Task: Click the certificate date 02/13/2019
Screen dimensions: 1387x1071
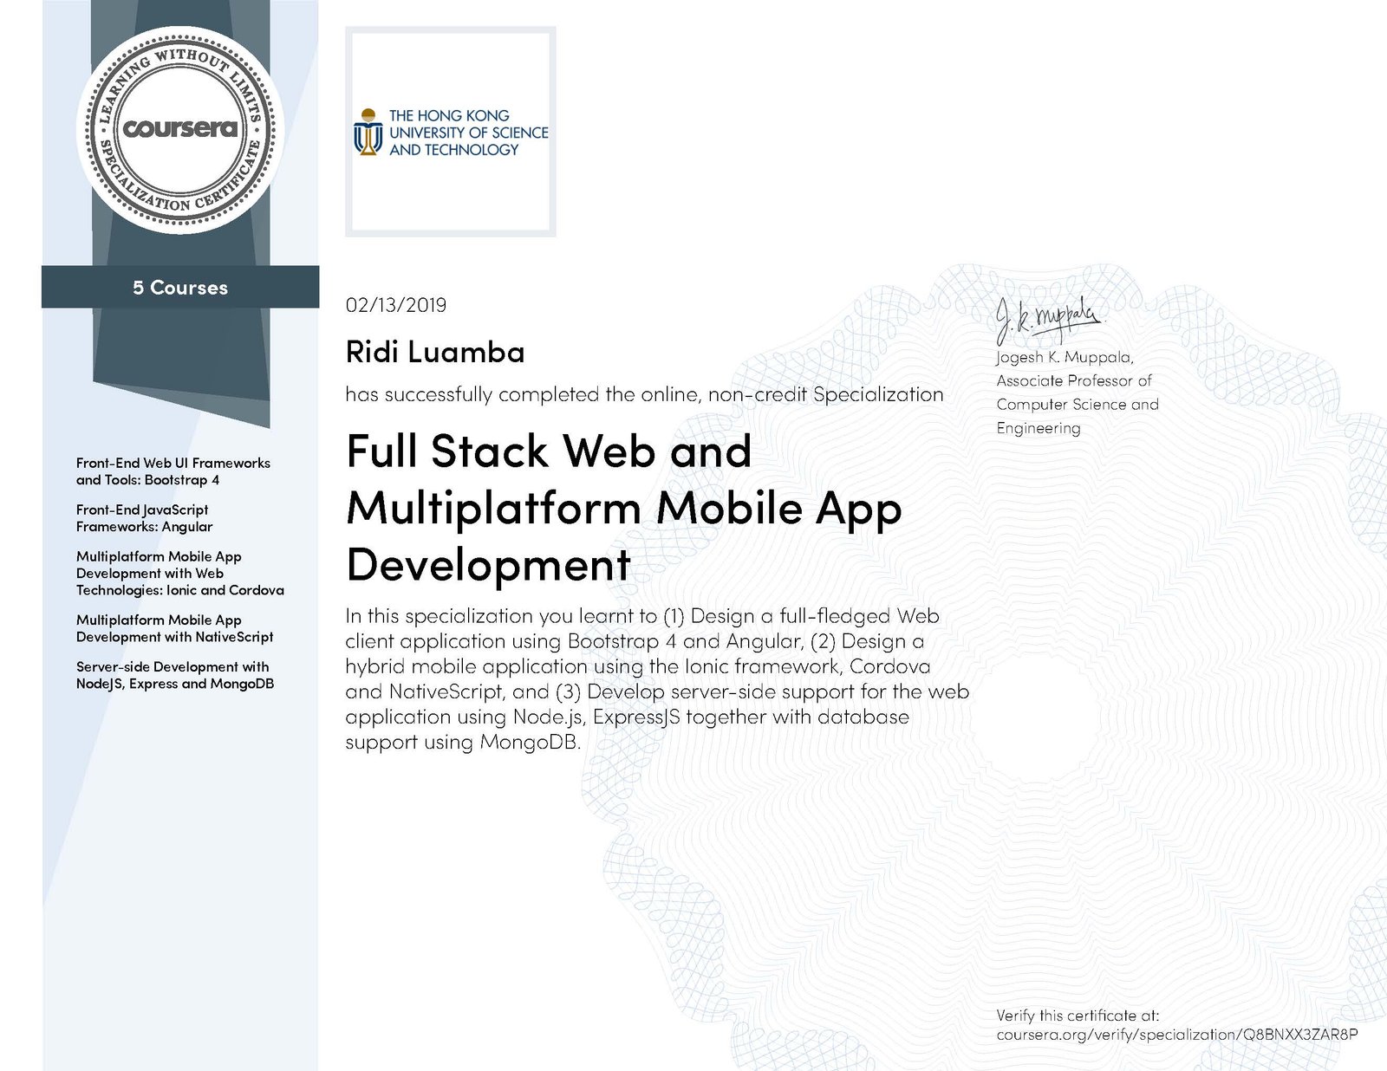Action: 396,305
